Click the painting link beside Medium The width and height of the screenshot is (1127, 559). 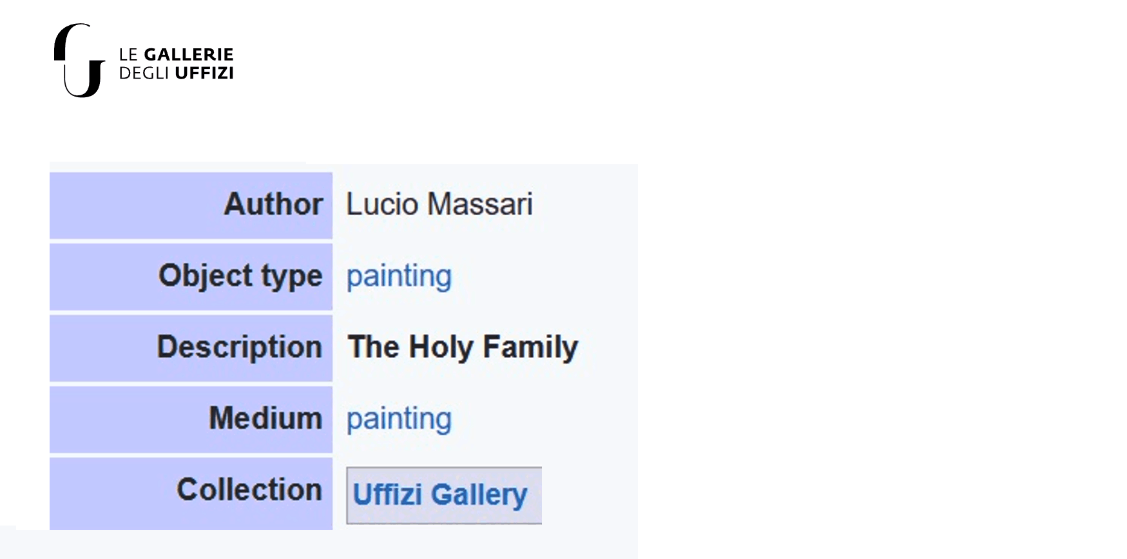click(399, 419)
